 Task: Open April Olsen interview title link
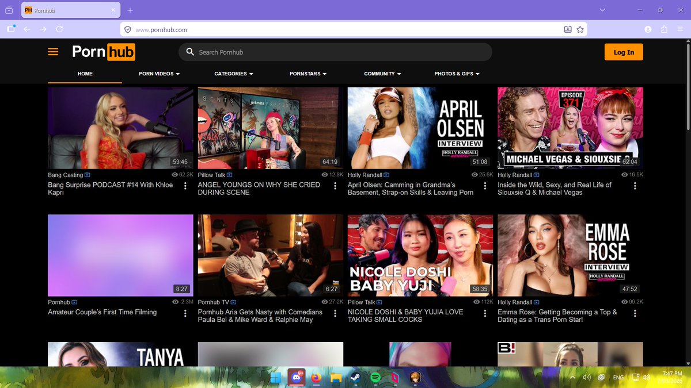pyautogui.click(x=411, y=189)
